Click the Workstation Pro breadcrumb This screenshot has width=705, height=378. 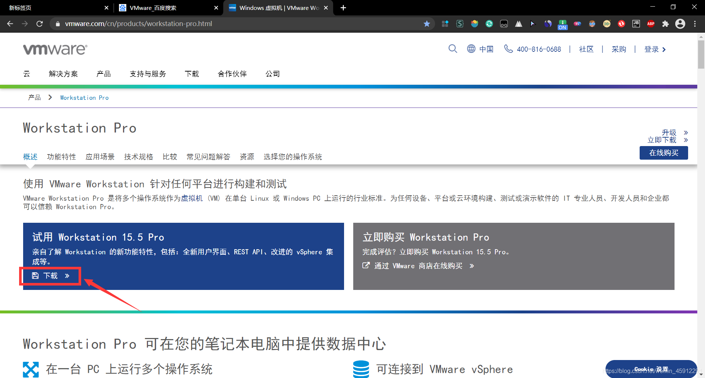[x=84, y=98]
